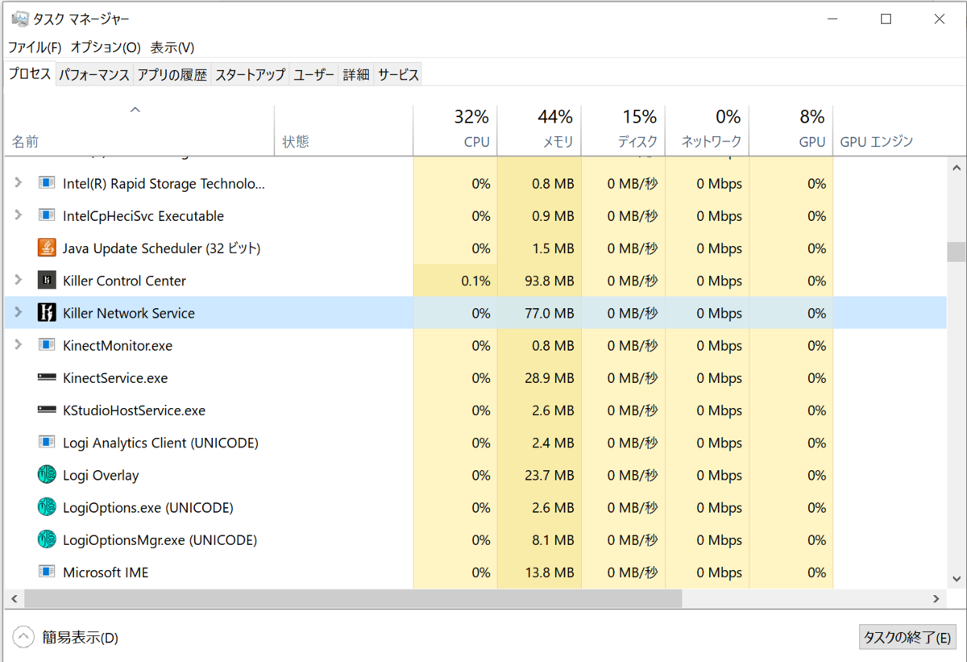Click the KStudioHostService.exe icon

point(46,410)
